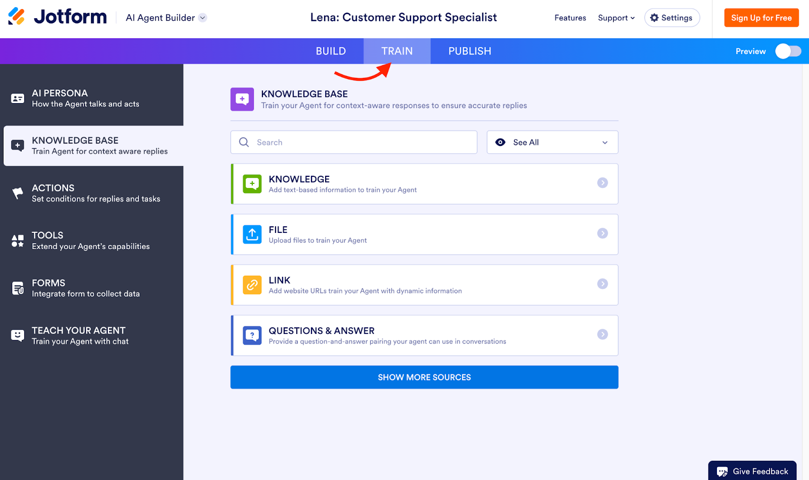The width and height of the screenshot is (809, 480).
Task: Click the Features menu item
Action: [570, 17]
